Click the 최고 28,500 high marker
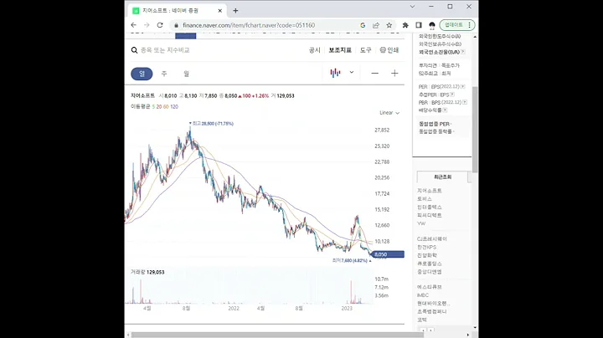The image size is (603, 338). pos(212,123)
